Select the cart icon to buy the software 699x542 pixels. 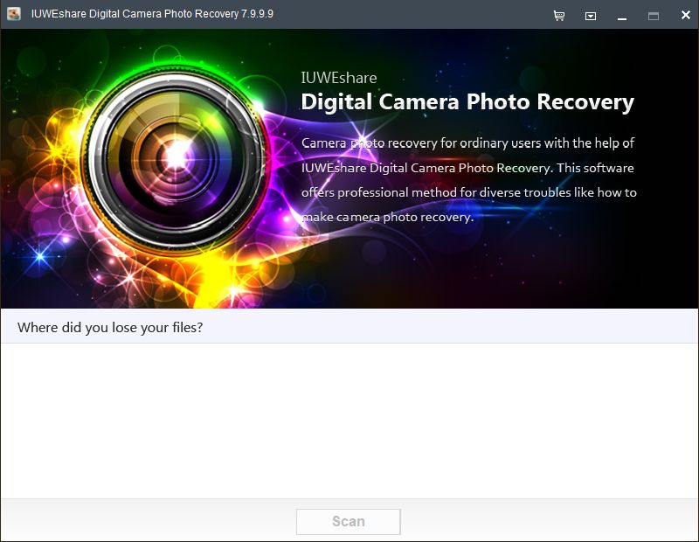(558, 15)
